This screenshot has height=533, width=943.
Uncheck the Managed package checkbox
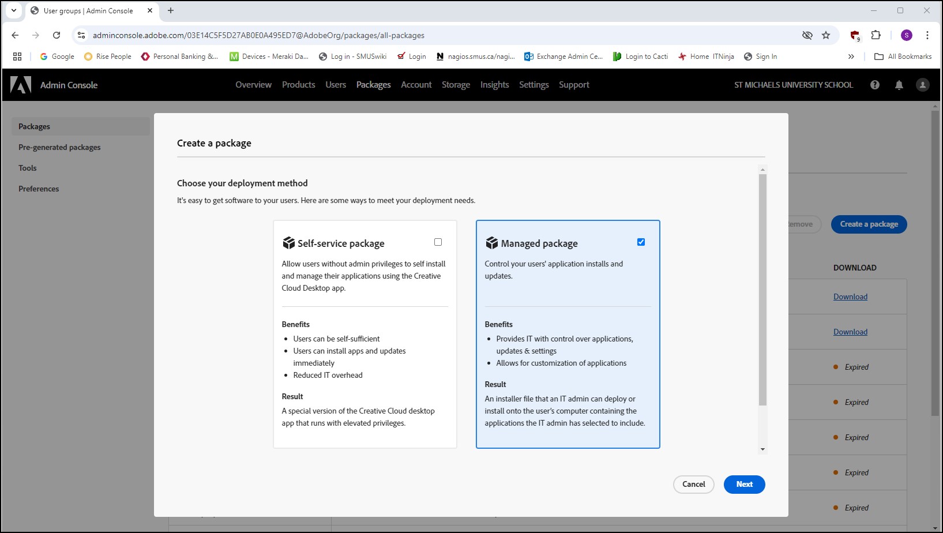641,242
